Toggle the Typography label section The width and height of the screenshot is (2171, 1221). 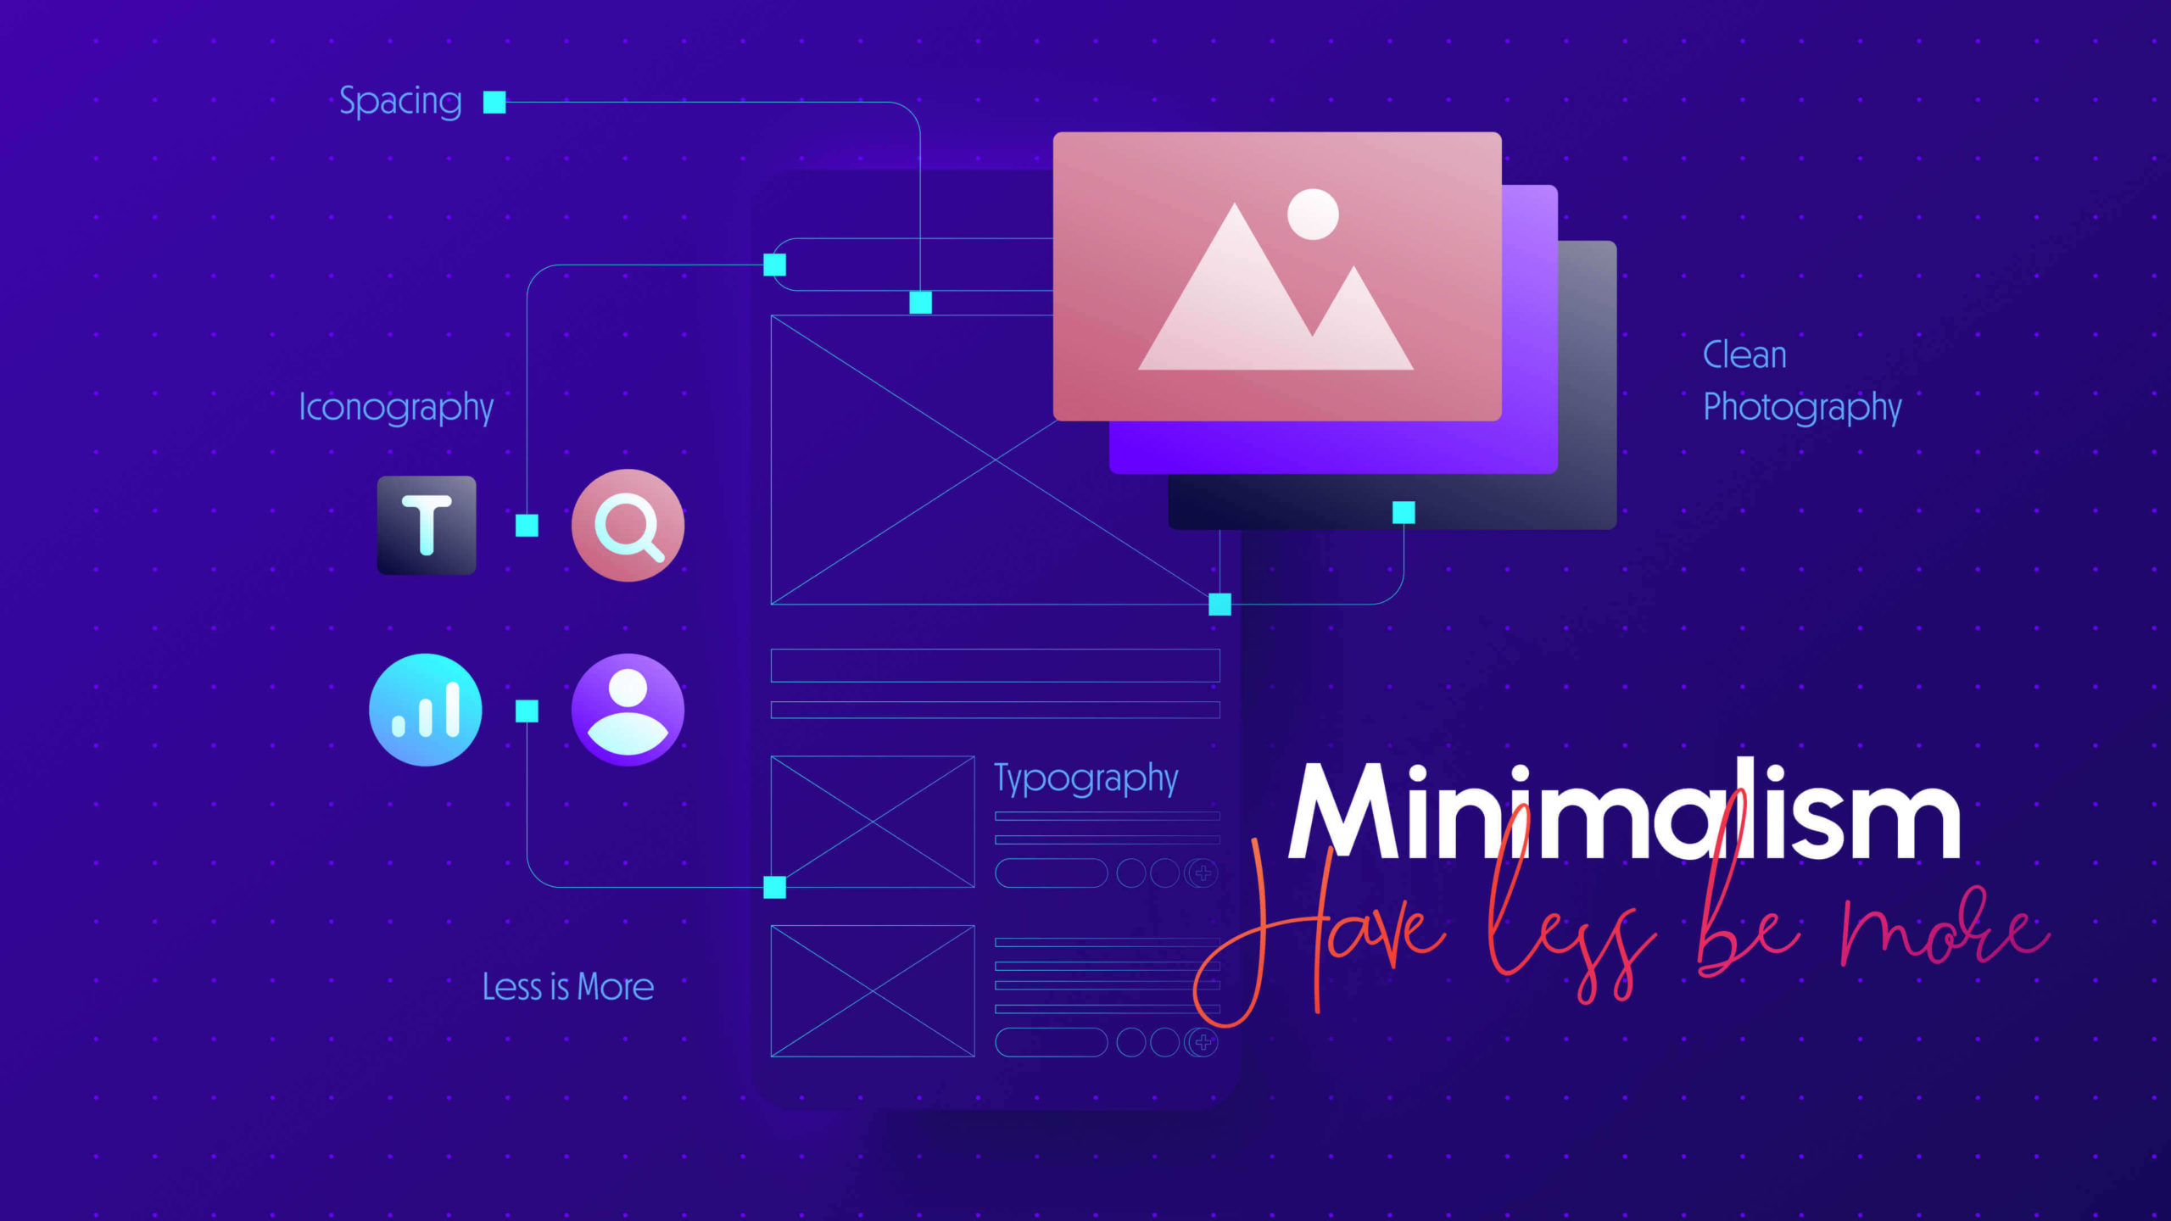[x=1082, y=778]
